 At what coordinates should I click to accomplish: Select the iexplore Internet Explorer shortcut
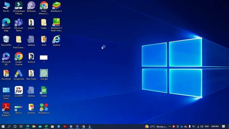click(x=57, y=41)
